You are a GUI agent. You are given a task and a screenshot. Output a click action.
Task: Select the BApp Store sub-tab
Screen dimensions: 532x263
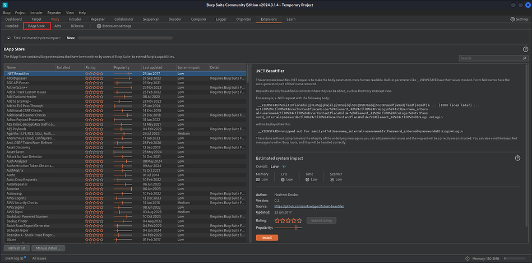[36, 26]
